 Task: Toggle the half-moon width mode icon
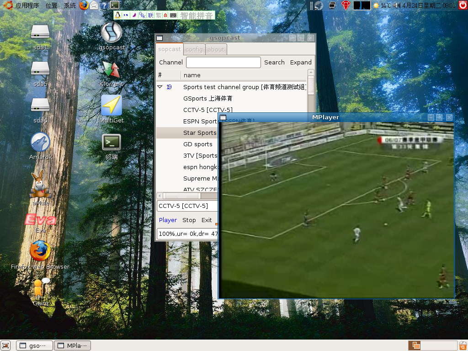point(134,15)
